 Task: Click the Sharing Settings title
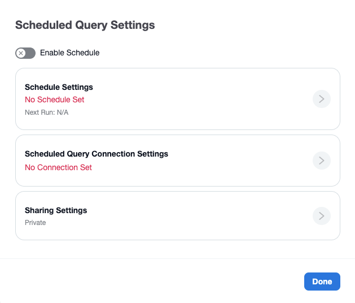[x=56, y=210]
